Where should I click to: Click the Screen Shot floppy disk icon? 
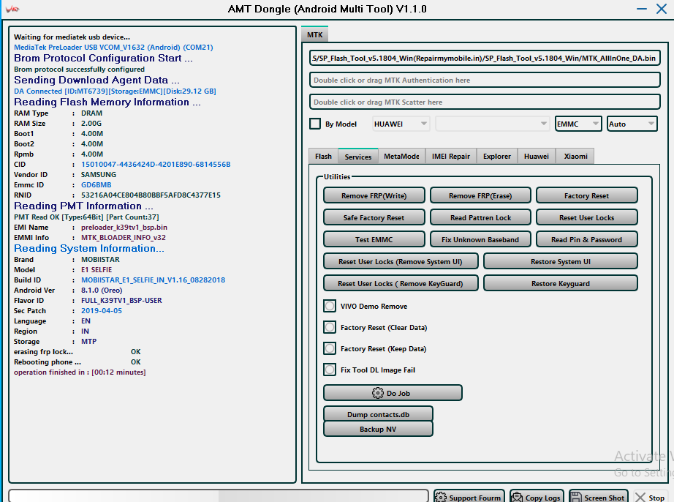pos(577,498)
